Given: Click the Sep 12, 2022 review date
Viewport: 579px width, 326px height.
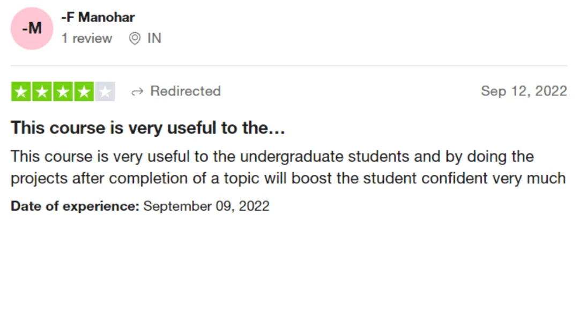Looking at the screenshot, I should pyautogui.click(x=524, y=91).
